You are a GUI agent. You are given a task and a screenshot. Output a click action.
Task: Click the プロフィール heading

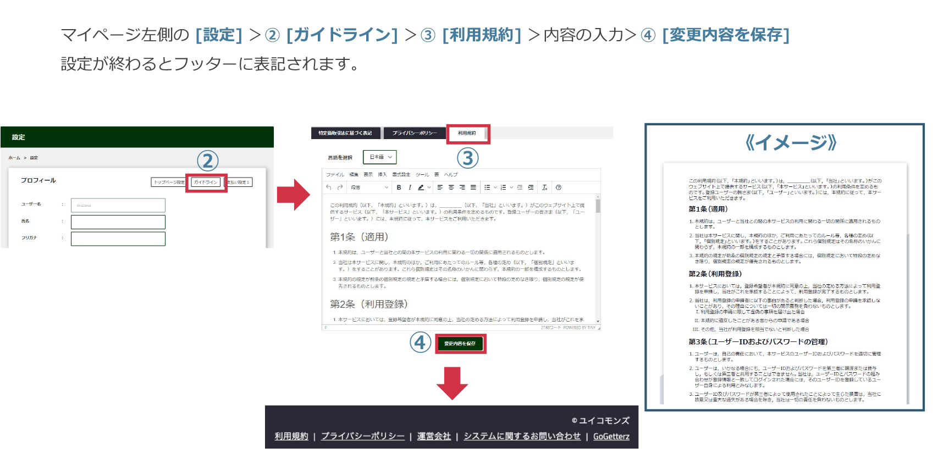38,180
